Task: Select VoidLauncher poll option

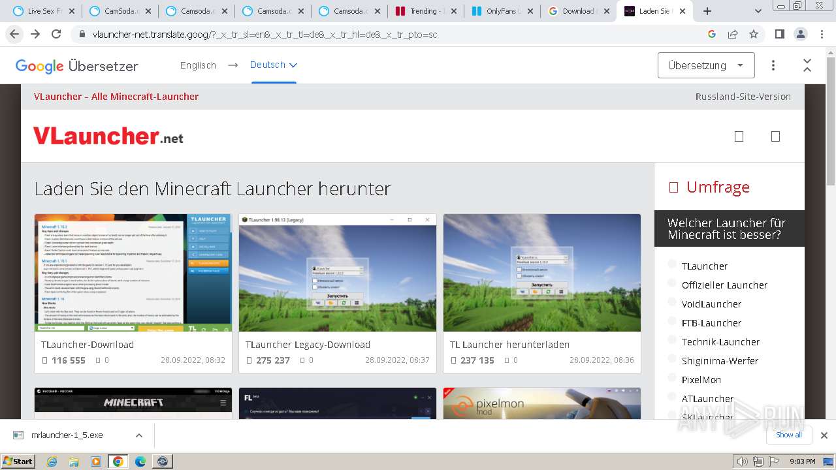Action: pyautogui.click(x=672, y=302)
